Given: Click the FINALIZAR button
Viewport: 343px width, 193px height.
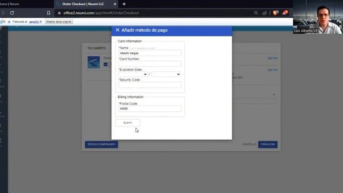Looking at the screenshot, I should click(x=268, y=144).
